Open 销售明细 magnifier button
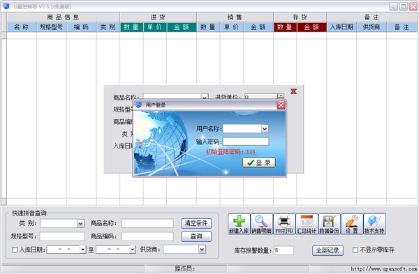Screen dimensions: 419x274 click(261, 224)
